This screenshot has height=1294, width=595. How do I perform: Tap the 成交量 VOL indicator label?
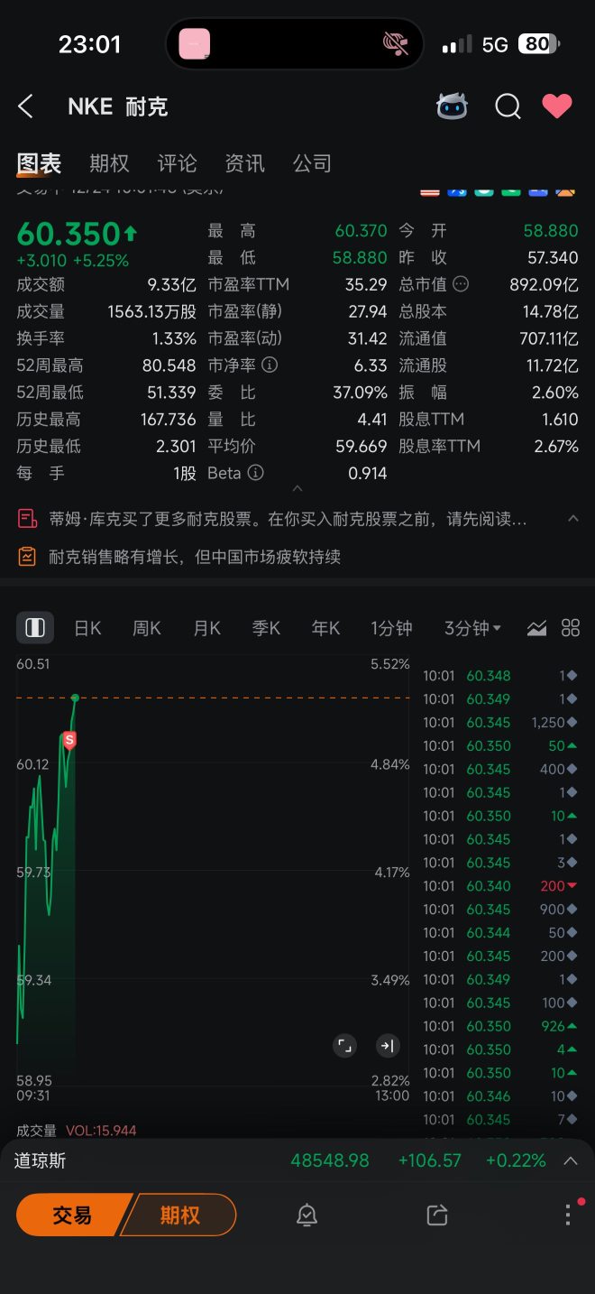77,1131
